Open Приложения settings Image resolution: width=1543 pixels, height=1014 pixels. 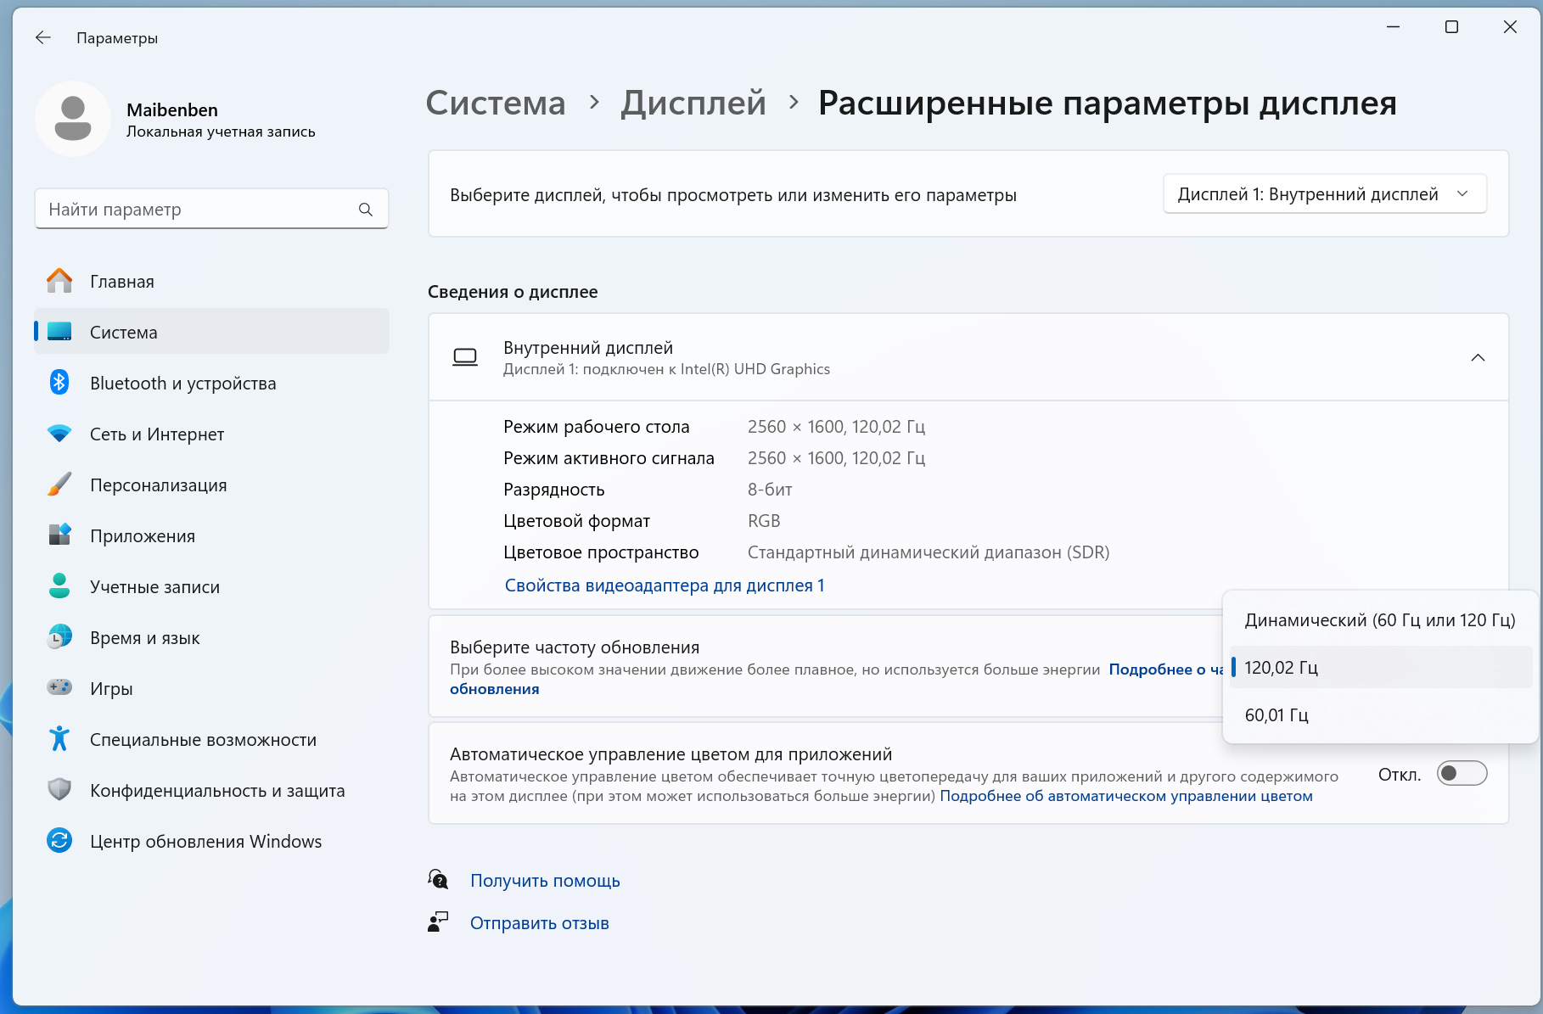[211, 536]
